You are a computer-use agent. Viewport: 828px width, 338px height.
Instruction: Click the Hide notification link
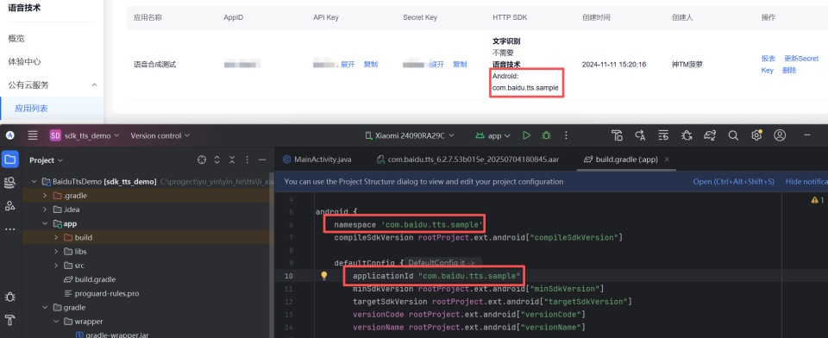[806, 182]
